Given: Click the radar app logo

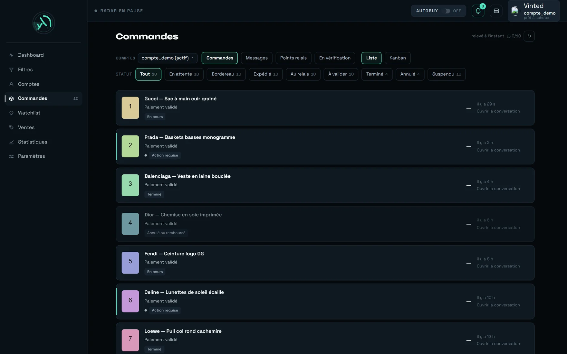Looking at the screenshot, I should click(43, 23).
